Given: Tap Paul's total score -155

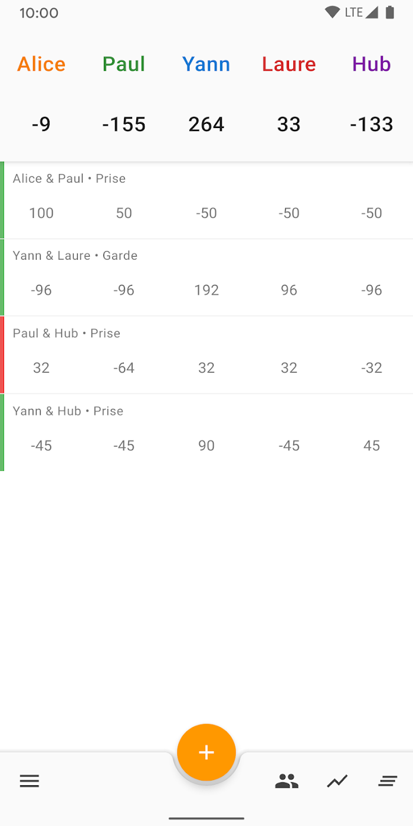Looking at the screenshot, I should pos(124,124).
